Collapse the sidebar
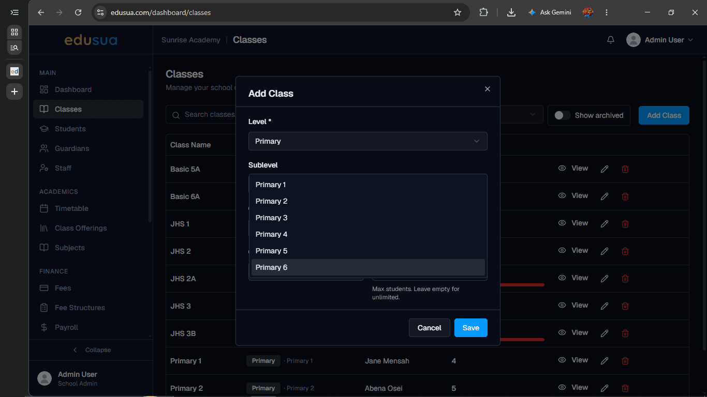This screenshot has height=397, width=707. (x=91, y=350)
